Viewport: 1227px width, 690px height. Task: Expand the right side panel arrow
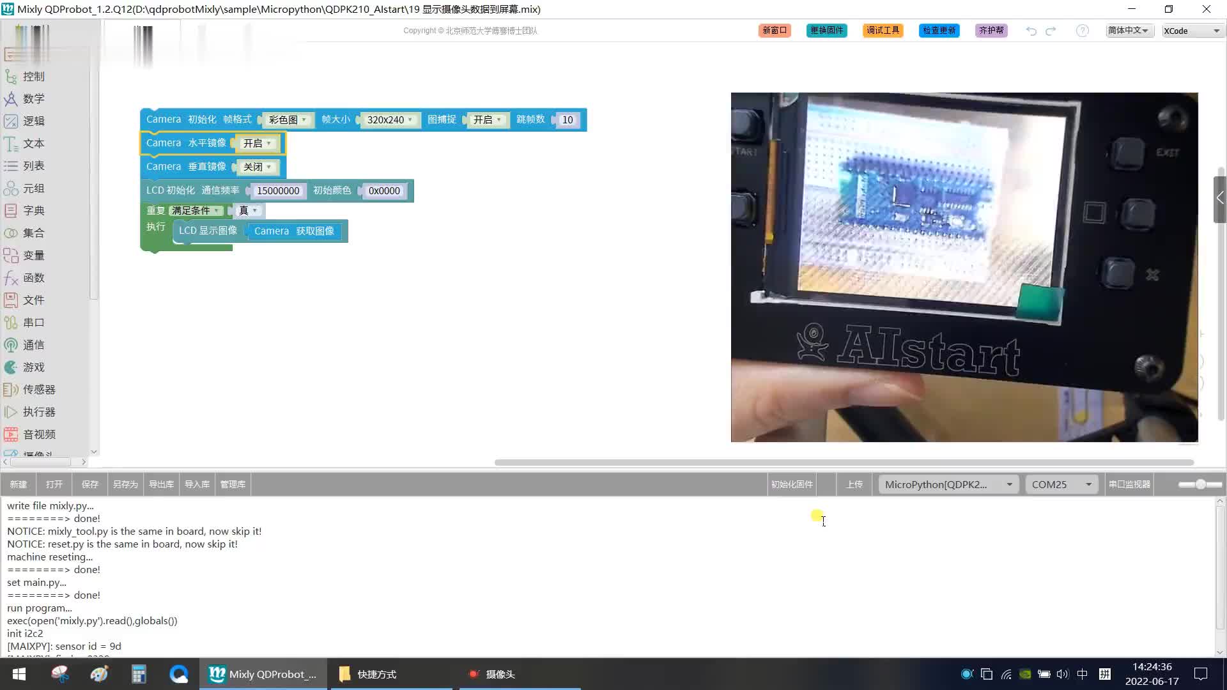coord(1220,199)
